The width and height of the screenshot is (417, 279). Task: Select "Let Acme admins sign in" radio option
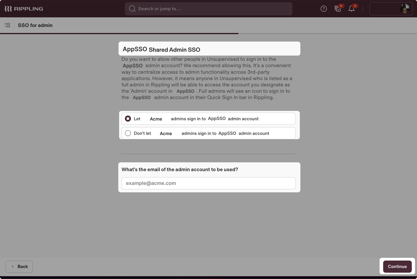(128, 119)
